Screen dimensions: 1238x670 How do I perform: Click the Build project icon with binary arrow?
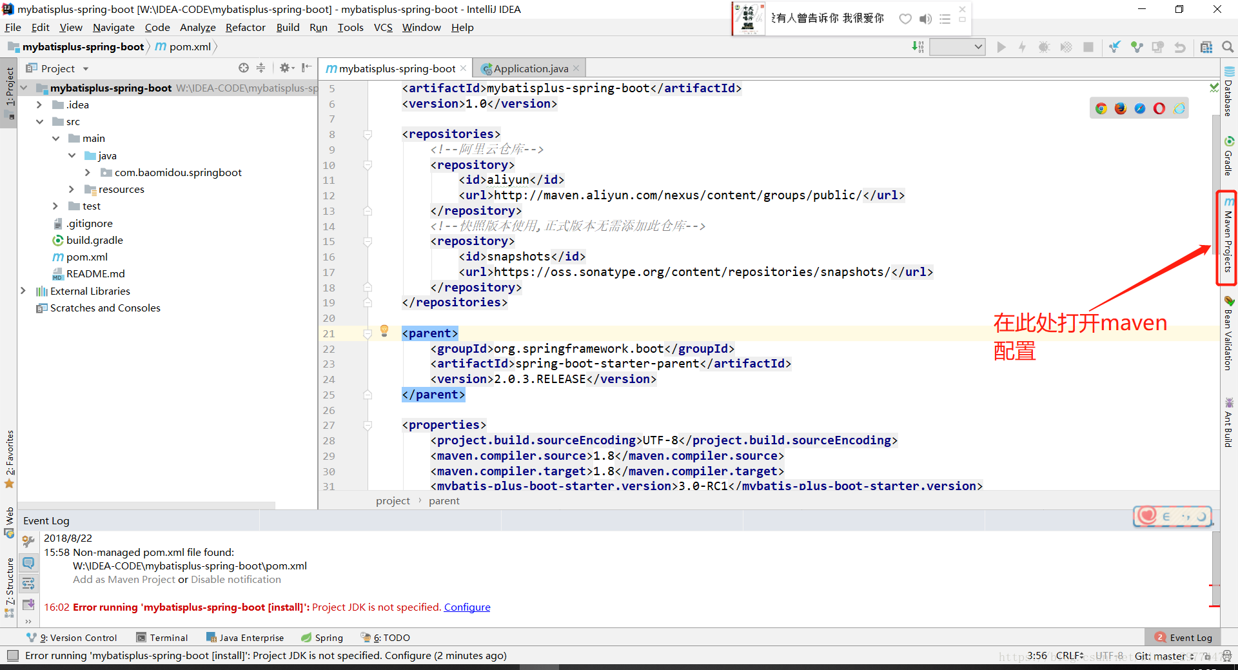click(918, 47)
